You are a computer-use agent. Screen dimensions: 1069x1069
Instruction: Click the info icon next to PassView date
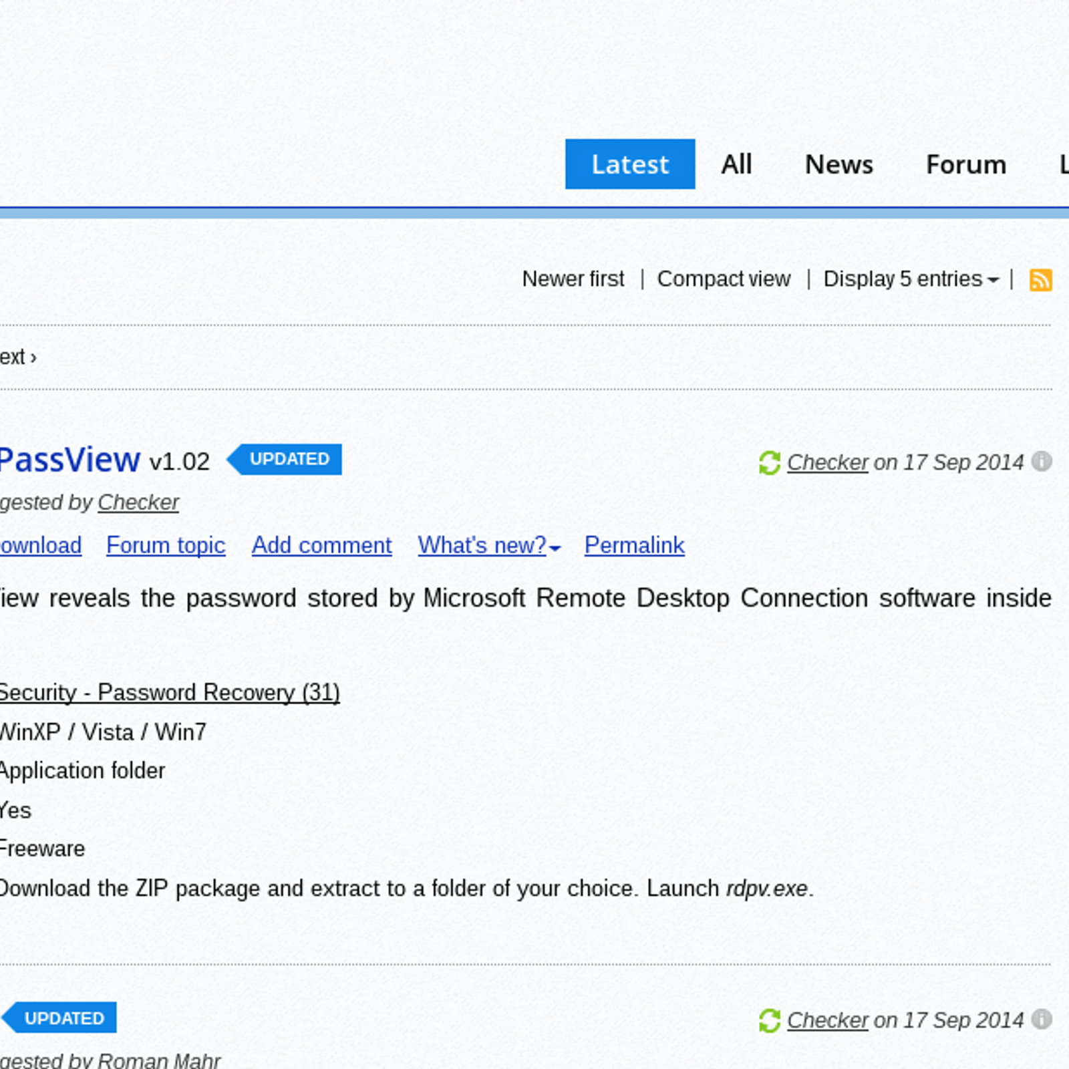click(x=1041, y=461)
